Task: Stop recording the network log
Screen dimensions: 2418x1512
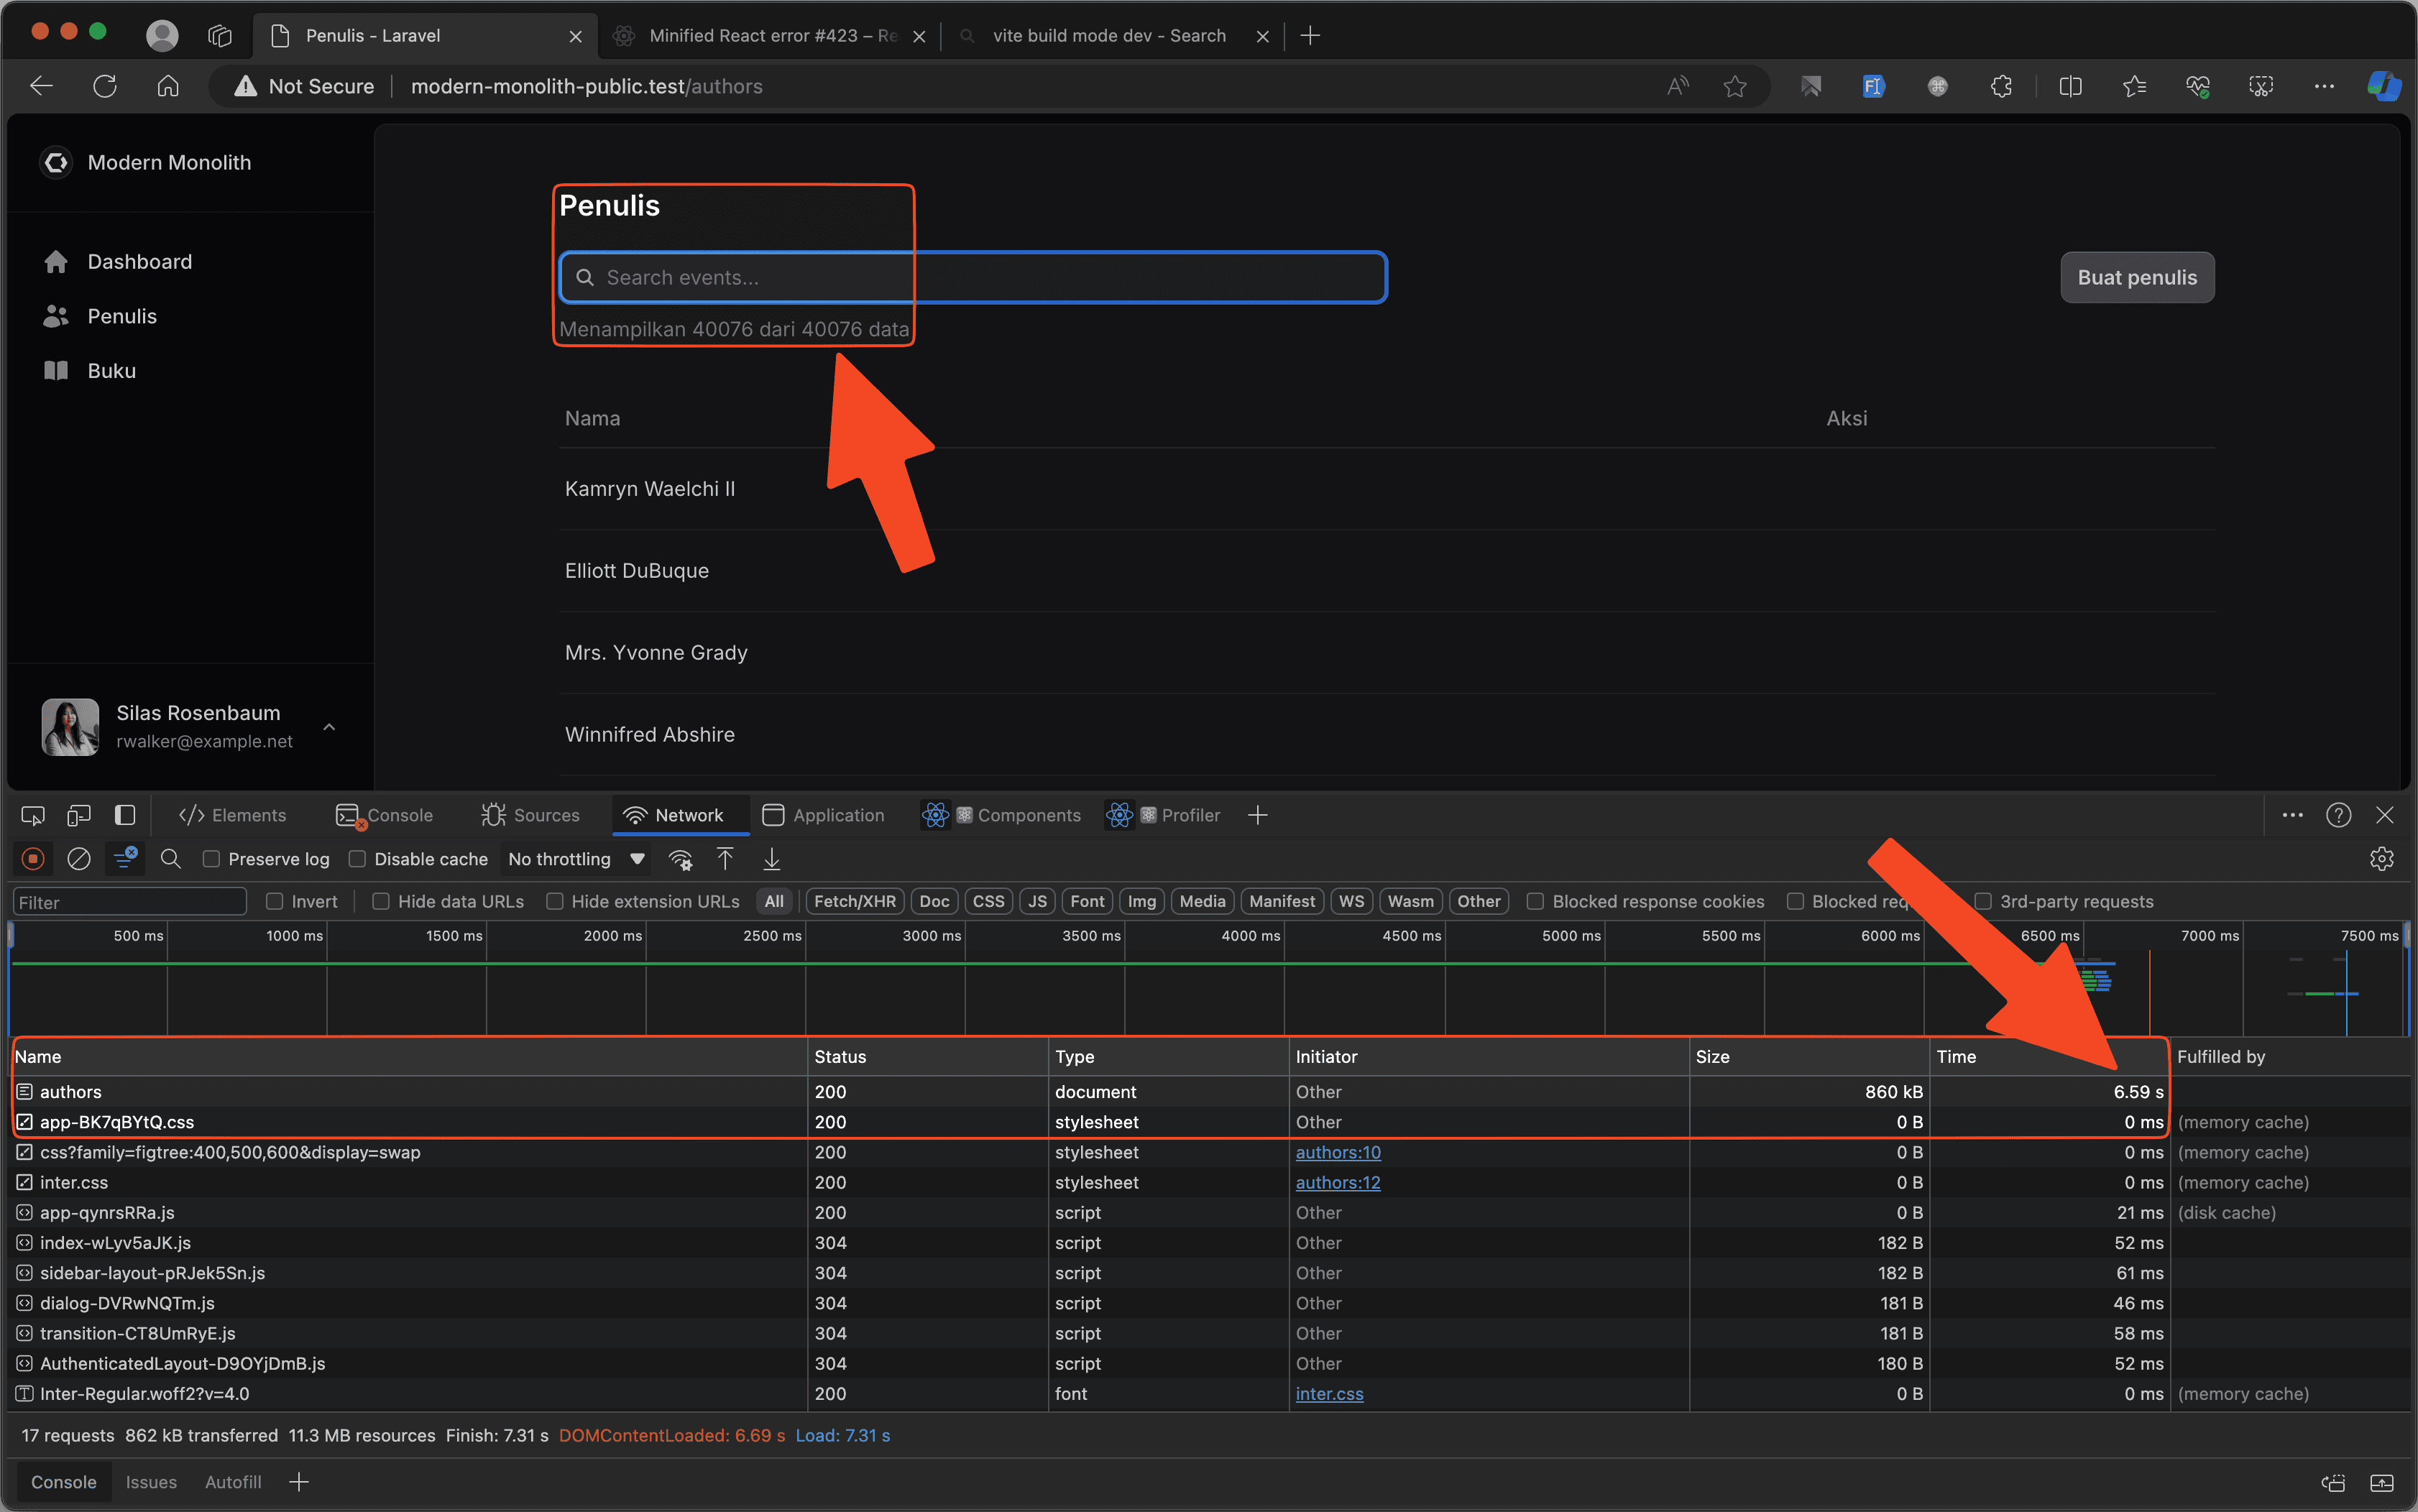Action: click(x=33, y=859)
